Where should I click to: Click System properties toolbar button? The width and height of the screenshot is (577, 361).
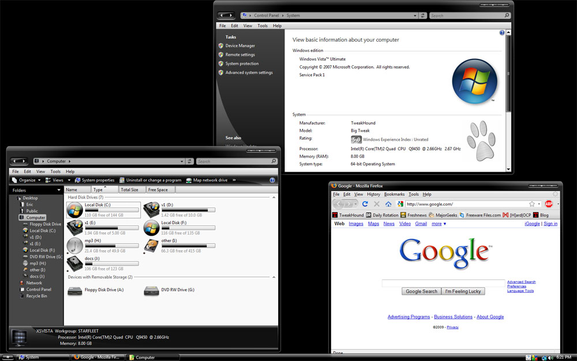95,180
